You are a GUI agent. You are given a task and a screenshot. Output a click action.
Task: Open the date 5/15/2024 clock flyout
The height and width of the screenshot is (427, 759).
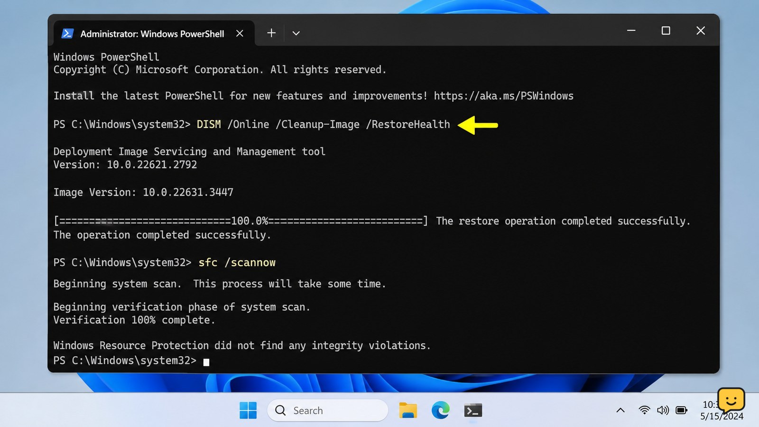pyautogui.click(x=722, y=416)
